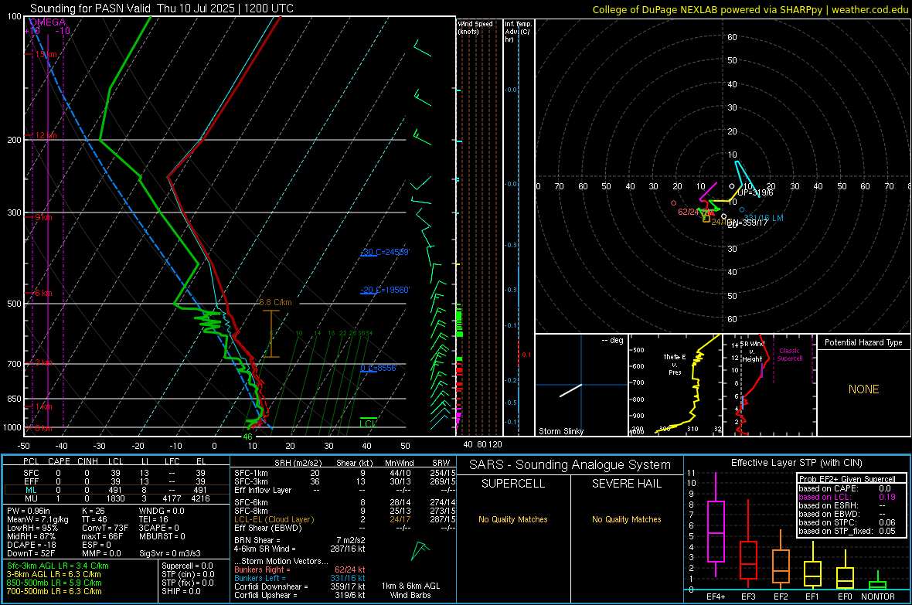Click the CAPE column header
912x605 pixels.
pos(59,461)
